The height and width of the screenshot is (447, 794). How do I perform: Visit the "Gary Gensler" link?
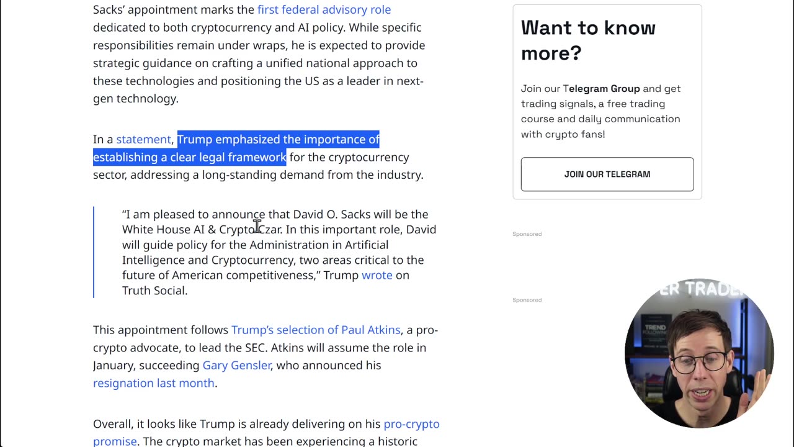pos(236,365)
